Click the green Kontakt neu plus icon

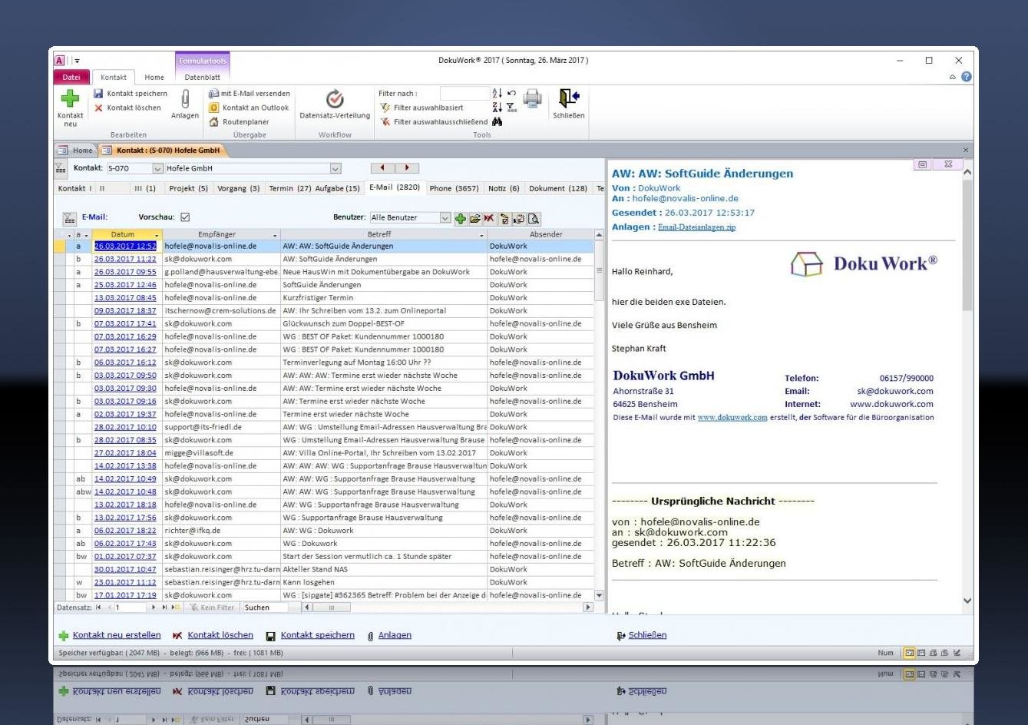click(x=70, y=98)
